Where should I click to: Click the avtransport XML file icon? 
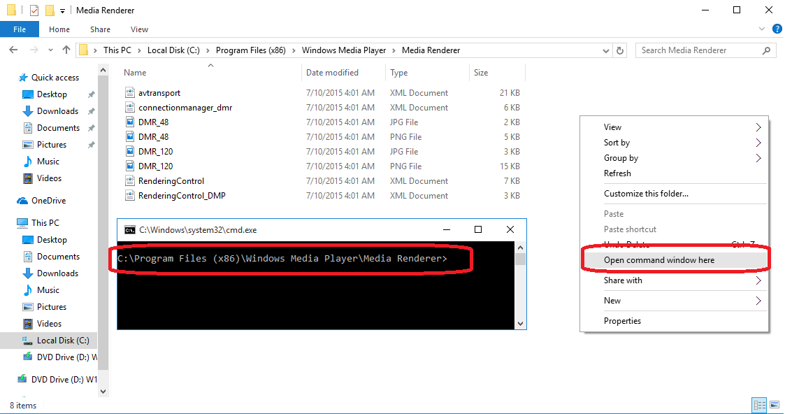pos(129,92)
